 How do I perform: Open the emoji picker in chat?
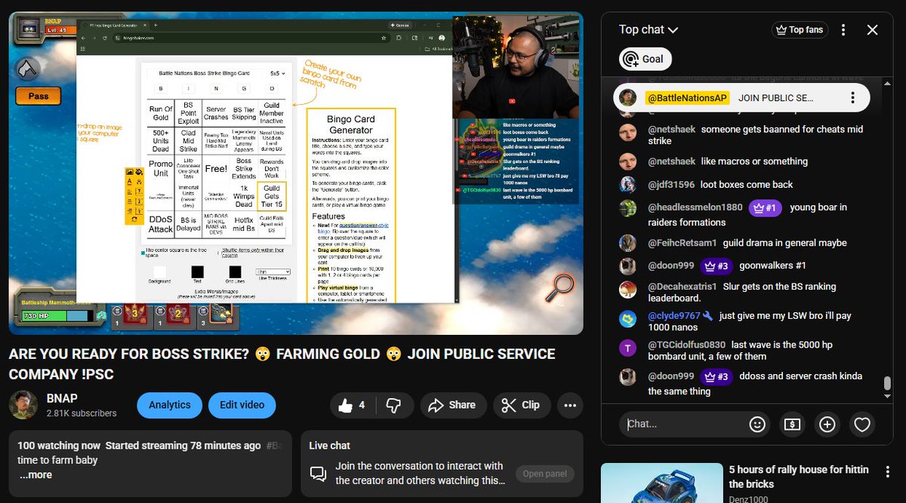coord(757,425)
